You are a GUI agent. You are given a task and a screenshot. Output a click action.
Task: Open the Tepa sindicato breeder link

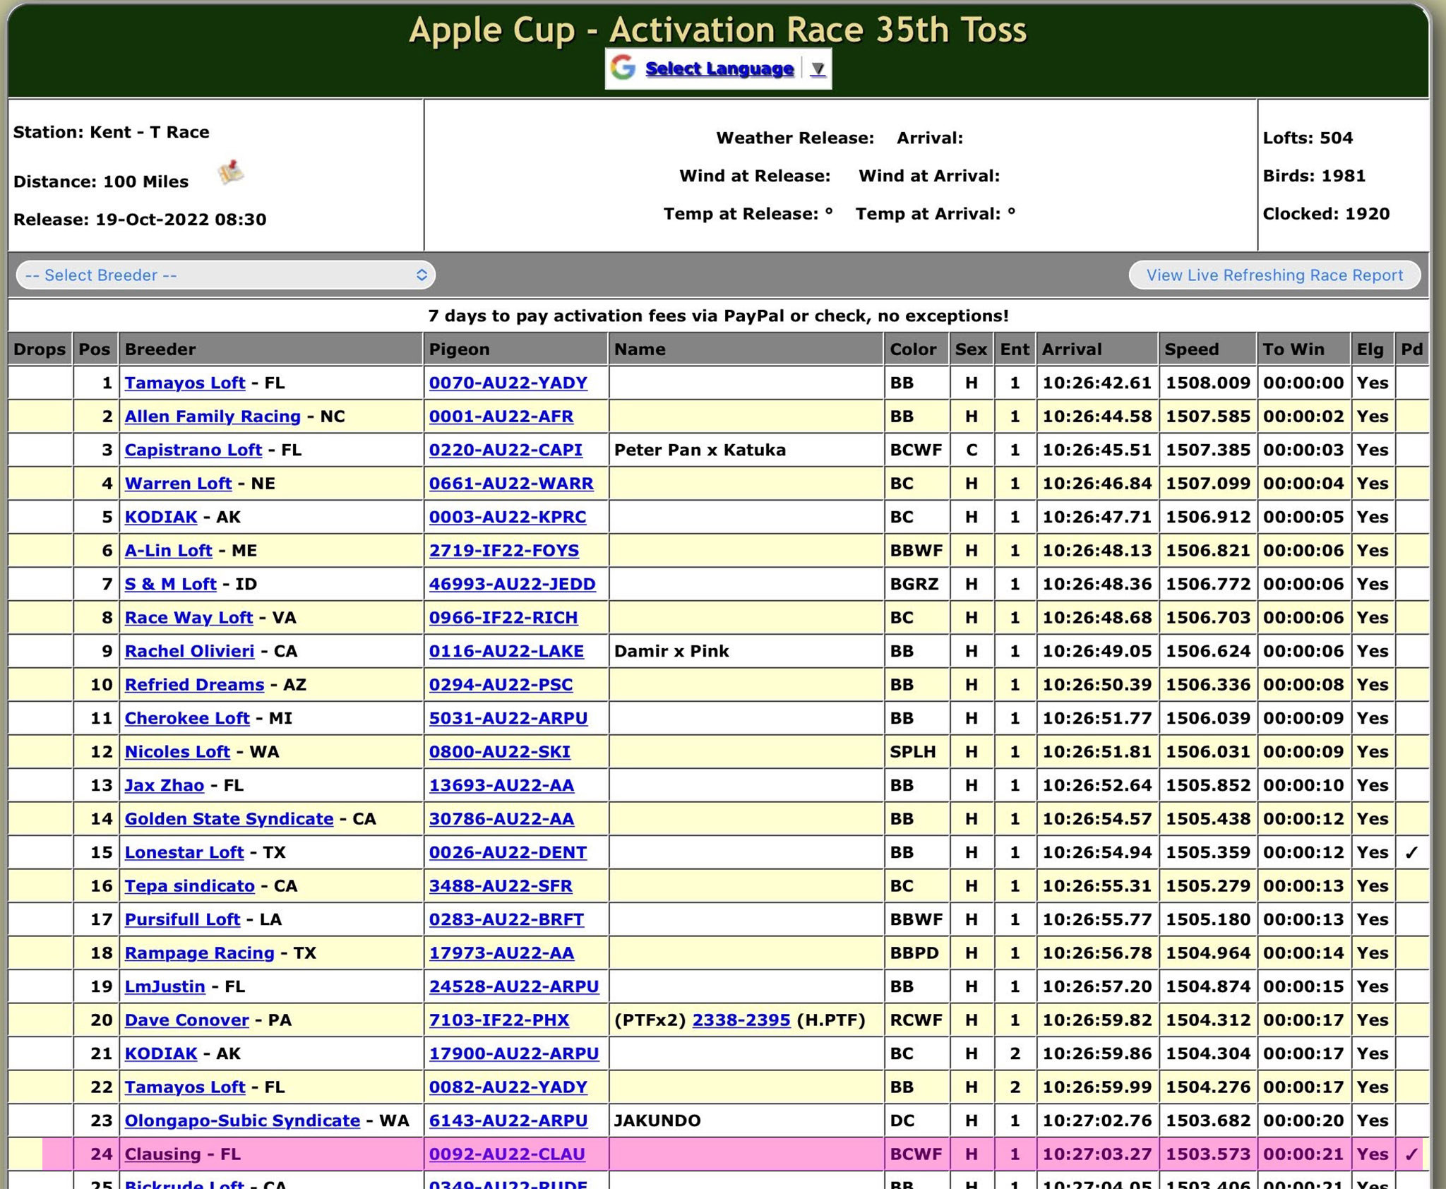pyautogui.click(x=189, y=886)
